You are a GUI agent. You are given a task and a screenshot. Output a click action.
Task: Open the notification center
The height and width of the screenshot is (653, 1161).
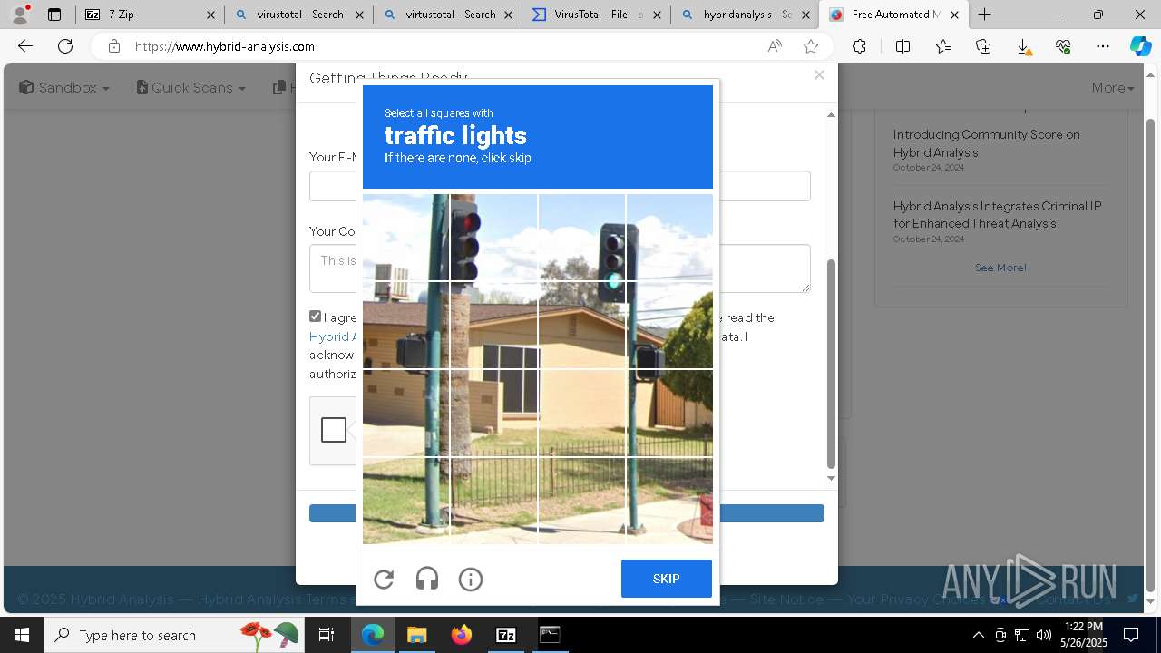click(1131, 635)
